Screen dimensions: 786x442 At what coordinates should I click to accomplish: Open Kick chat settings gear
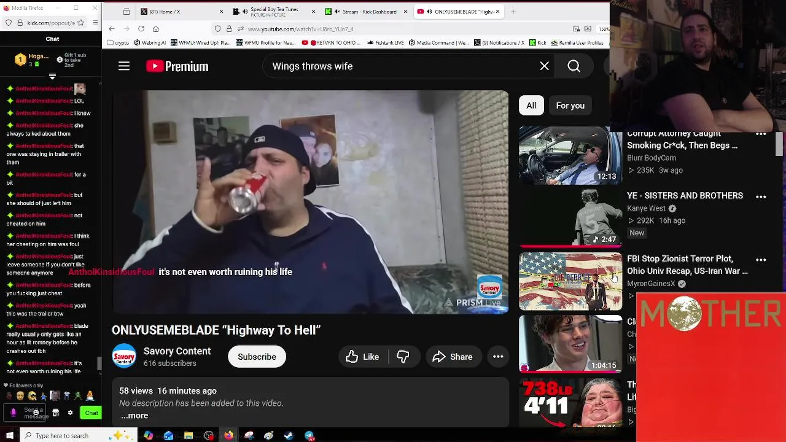(70, 413)
